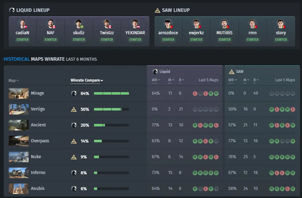Open skullz's player avatar

(x=78, y=24)
